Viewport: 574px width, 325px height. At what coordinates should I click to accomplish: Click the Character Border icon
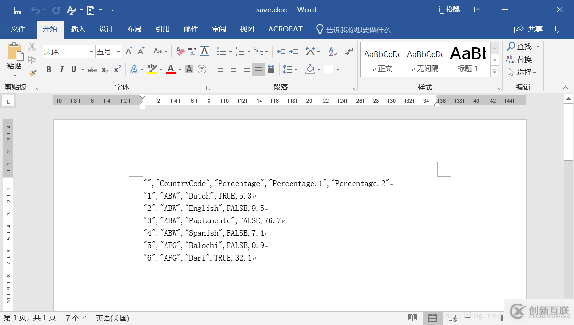point(204,51)
